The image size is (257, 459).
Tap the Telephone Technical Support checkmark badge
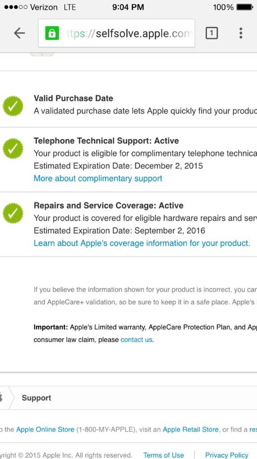pos(13,149)
